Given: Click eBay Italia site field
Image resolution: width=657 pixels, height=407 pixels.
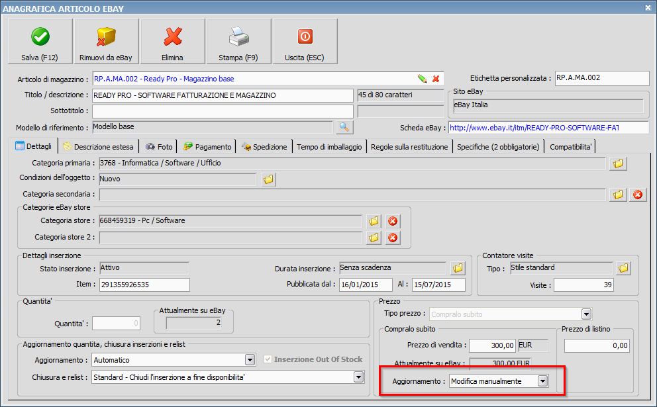Looking at the screenshot, I should pyautogui.click(x=548, y=105).
